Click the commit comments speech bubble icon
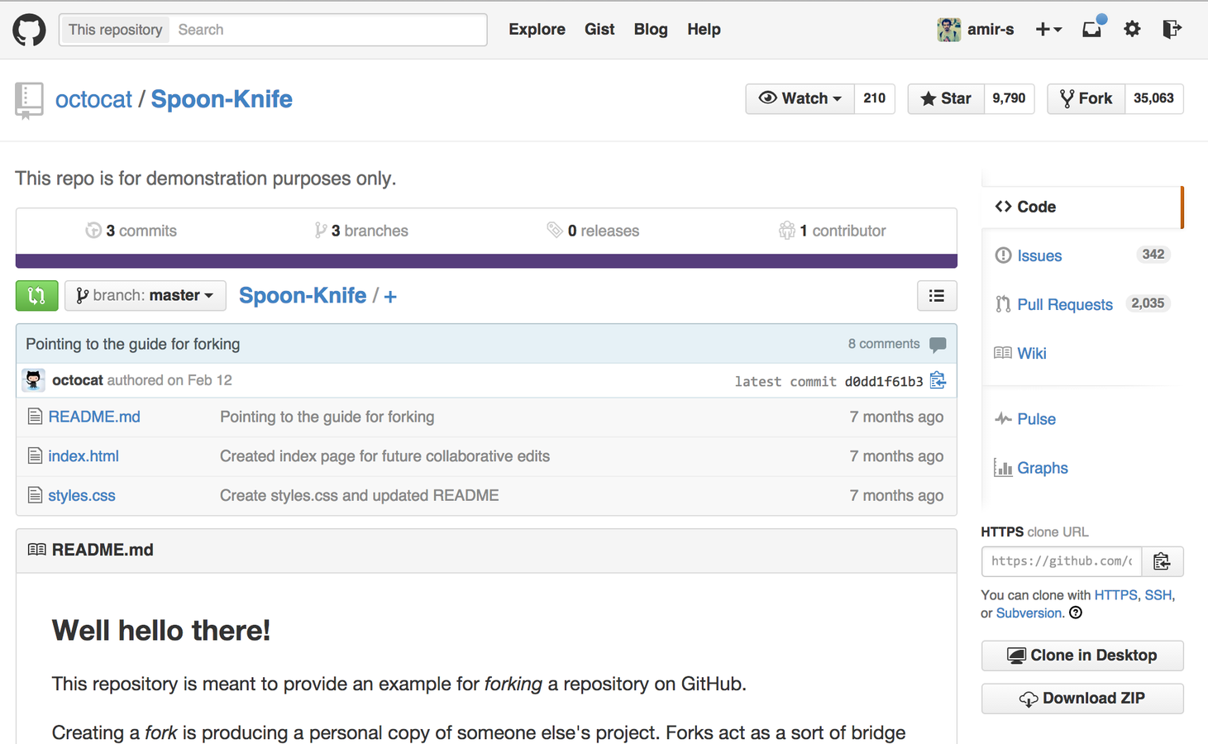This screenshot has height=744, width=1208. coord(938,345)
